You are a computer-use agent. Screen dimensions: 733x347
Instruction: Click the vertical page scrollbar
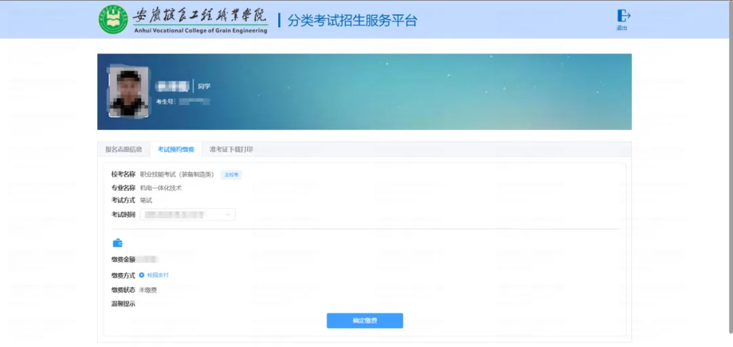tap(731, 168)
